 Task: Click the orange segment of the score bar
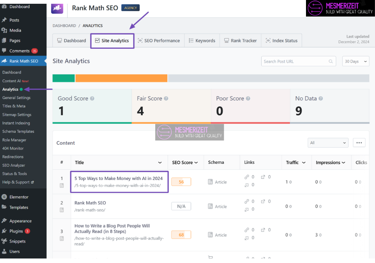(x=121, y=78)
